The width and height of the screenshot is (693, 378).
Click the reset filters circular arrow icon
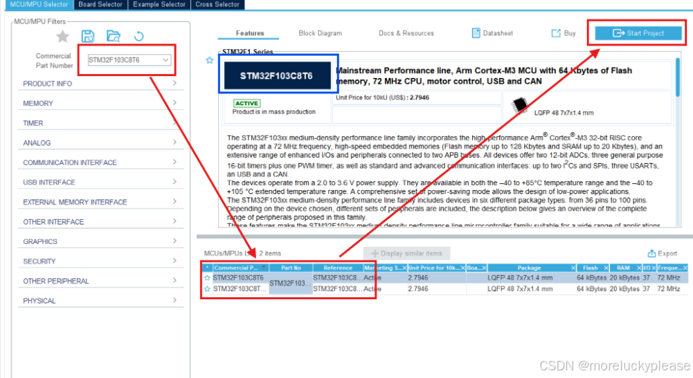tap(138, 36)
